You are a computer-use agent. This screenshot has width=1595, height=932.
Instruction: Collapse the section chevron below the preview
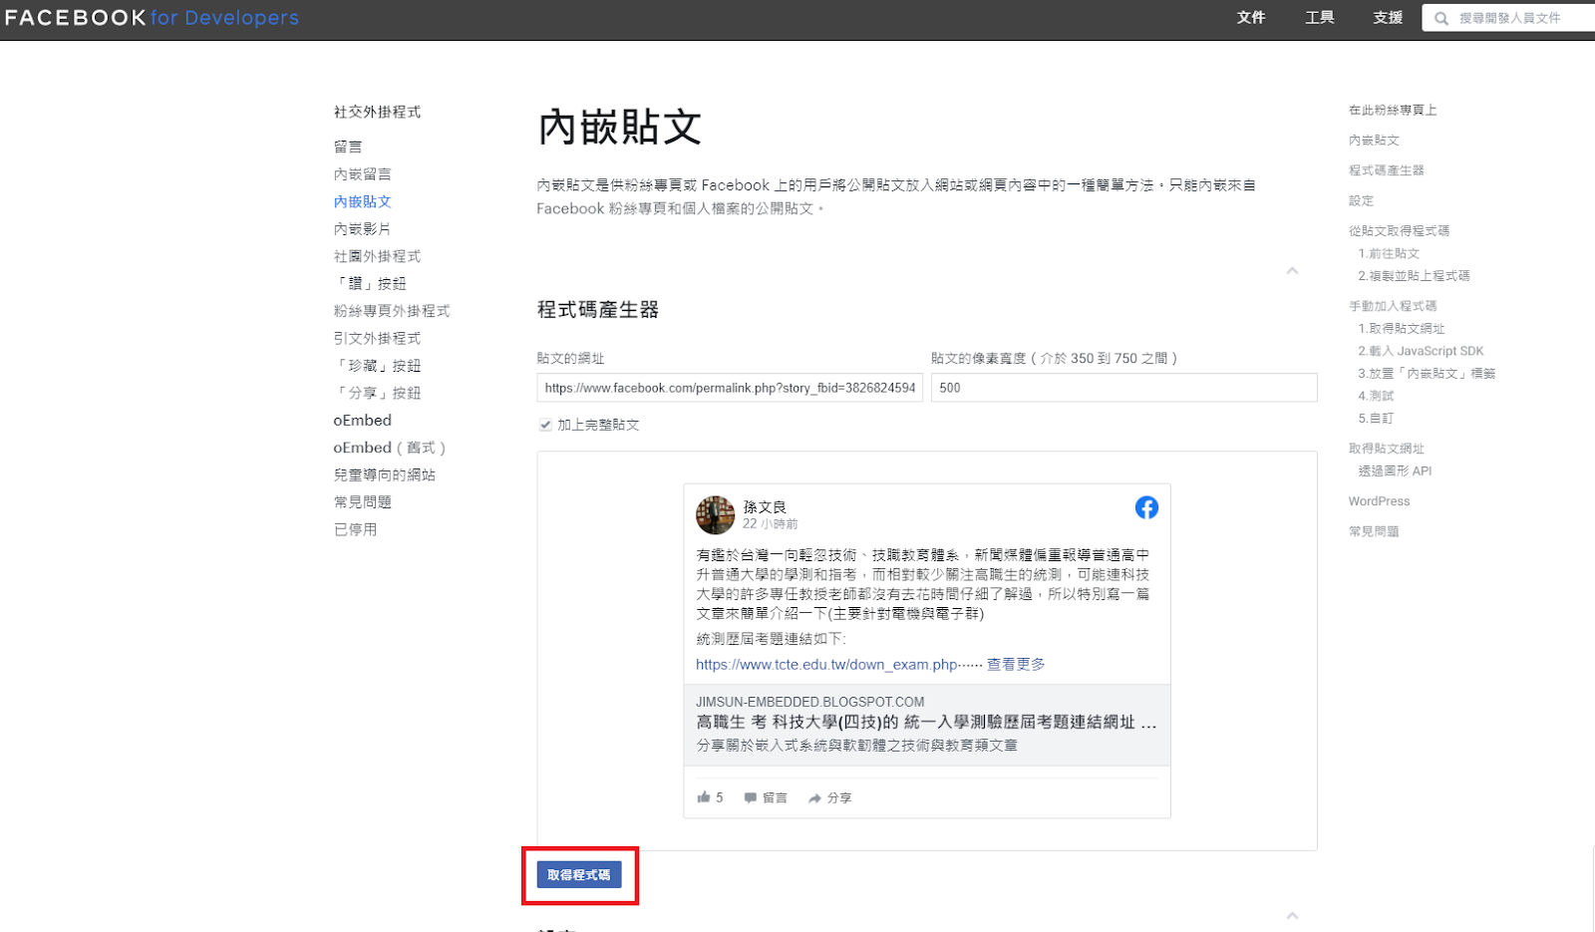[1292, 915]
